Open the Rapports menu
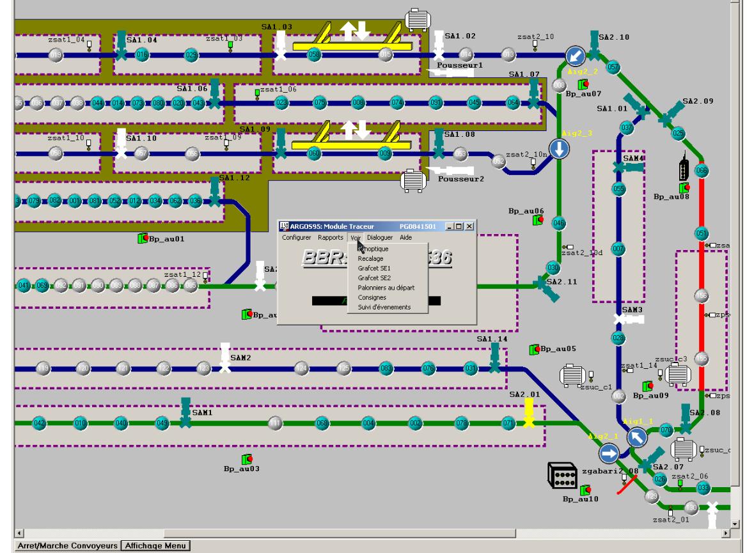Image resolution: width=754 pixels, height=553 pixels. point(331,238)
